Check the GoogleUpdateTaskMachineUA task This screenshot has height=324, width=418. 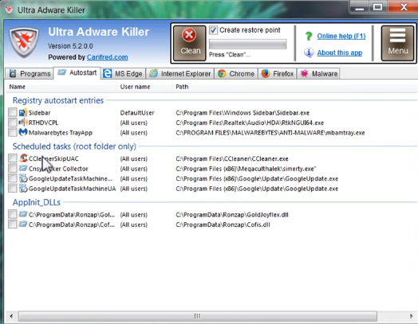pos(13,189)
